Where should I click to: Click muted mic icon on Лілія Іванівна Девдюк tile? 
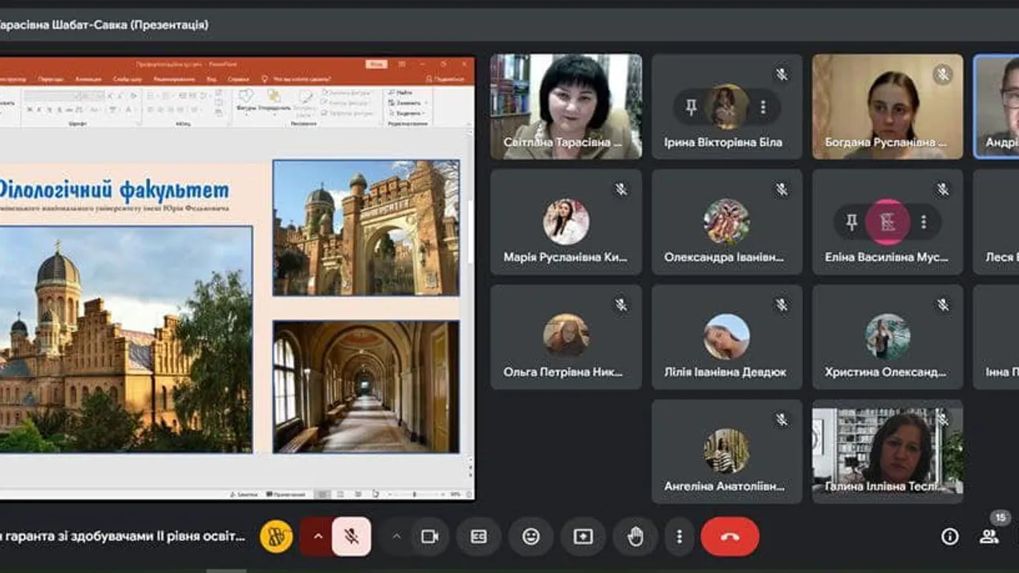pyautogui.click(x=782, y=304)
